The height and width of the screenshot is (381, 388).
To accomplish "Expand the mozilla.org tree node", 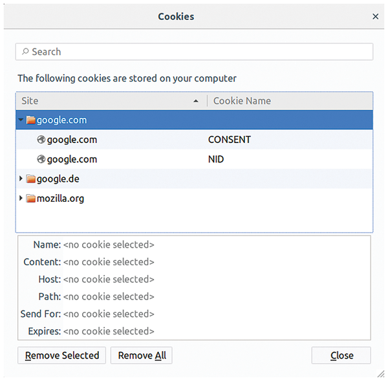I will pos(21,199).
